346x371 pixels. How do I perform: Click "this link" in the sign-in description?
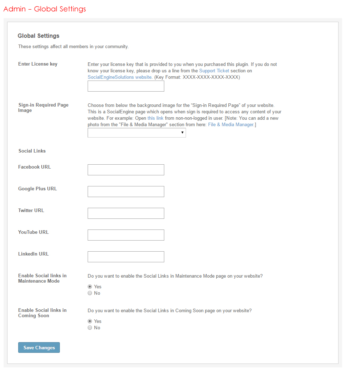click(155, 118)
